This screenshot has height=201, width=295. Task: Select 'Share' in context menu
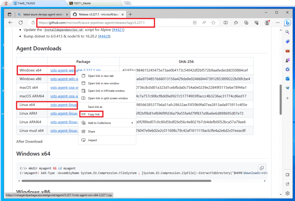tap(107, 131)
